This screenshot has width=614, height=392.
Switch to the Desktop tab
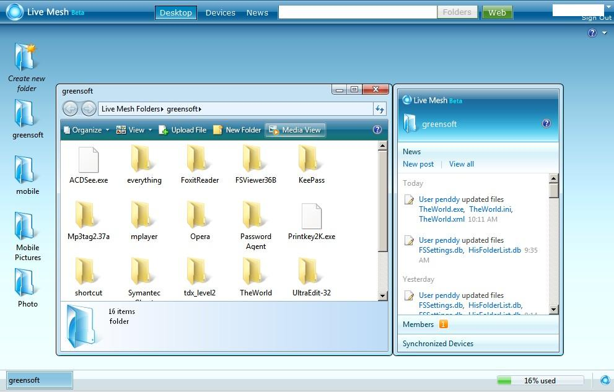(x=176, y=12)
